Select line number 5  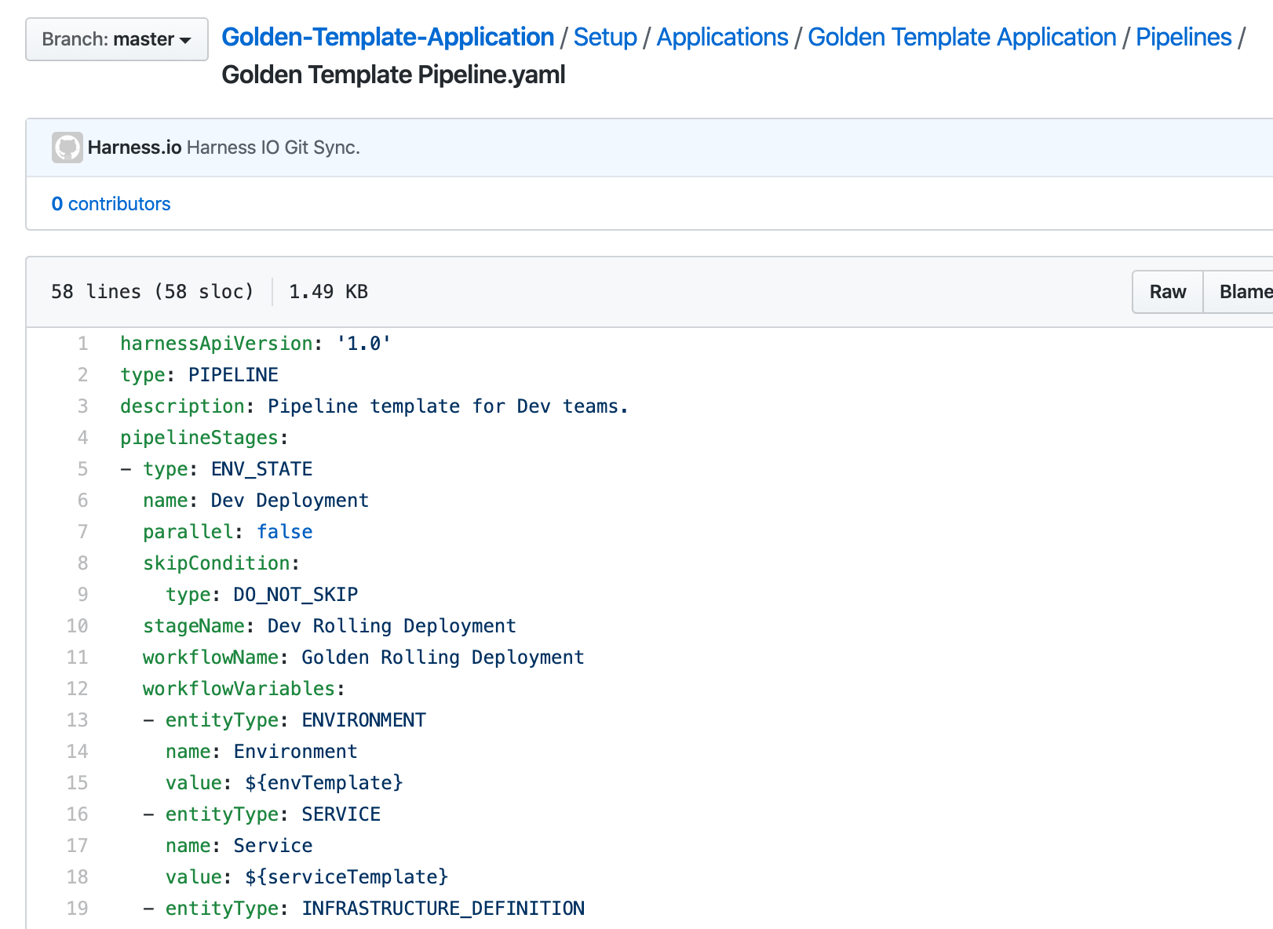pos(82,469)
